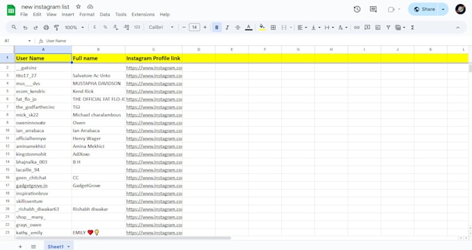Star the new instagram list document

(x=78, y=7)
